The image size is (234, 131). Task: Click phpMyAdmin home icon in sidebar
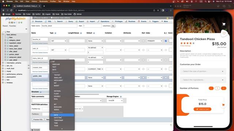pyautogui.click(x=10, y=23)
